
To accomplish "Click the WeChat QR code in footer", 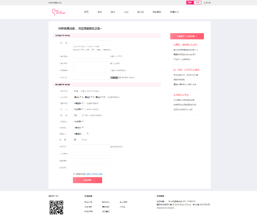I will click(x=56, y=207).
